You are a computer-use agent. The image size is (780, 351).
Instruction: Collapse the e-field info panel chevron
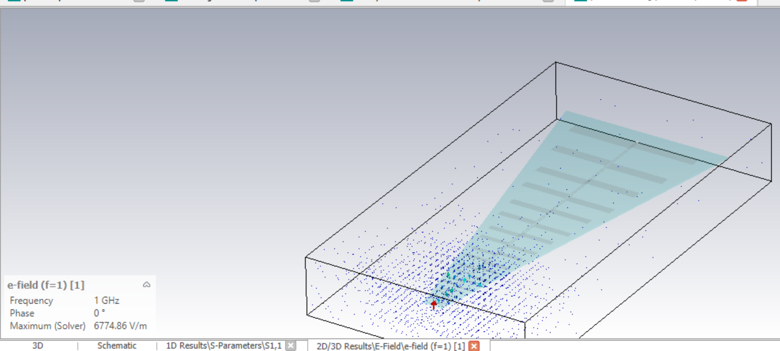tap(146, 285)
